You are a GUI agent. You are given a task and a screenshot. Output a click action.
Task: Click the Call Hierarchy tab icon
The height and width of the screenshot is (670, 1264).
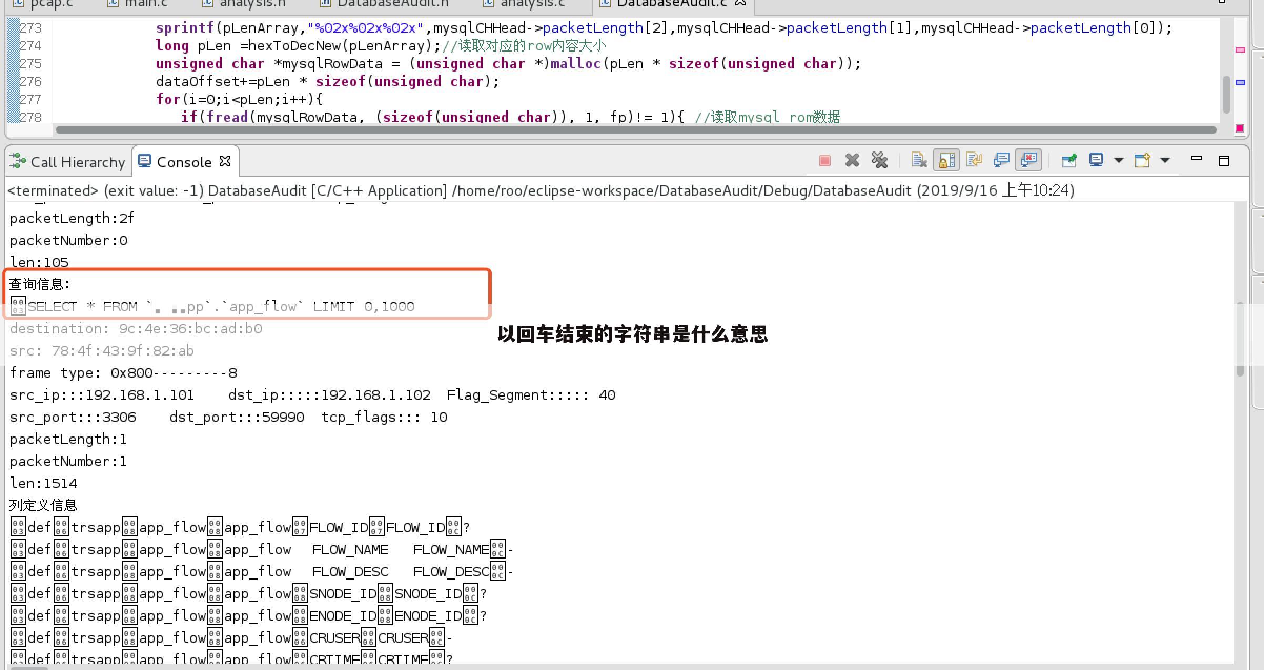(x=18, y=161)
